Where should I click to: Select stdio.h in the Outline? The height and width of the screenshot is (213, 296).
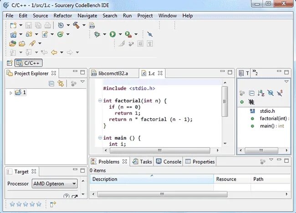262,111
